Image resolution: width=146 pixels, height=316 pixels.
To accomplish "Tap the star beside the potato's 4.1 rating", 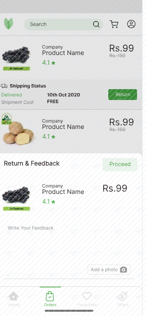I will click(53, 137).
